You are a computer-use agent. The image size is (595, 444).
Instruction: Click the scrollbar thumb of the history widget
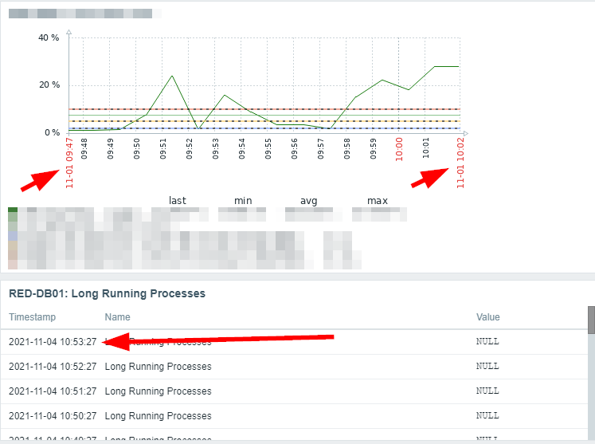pyautogui.click(x=591, y=320)
